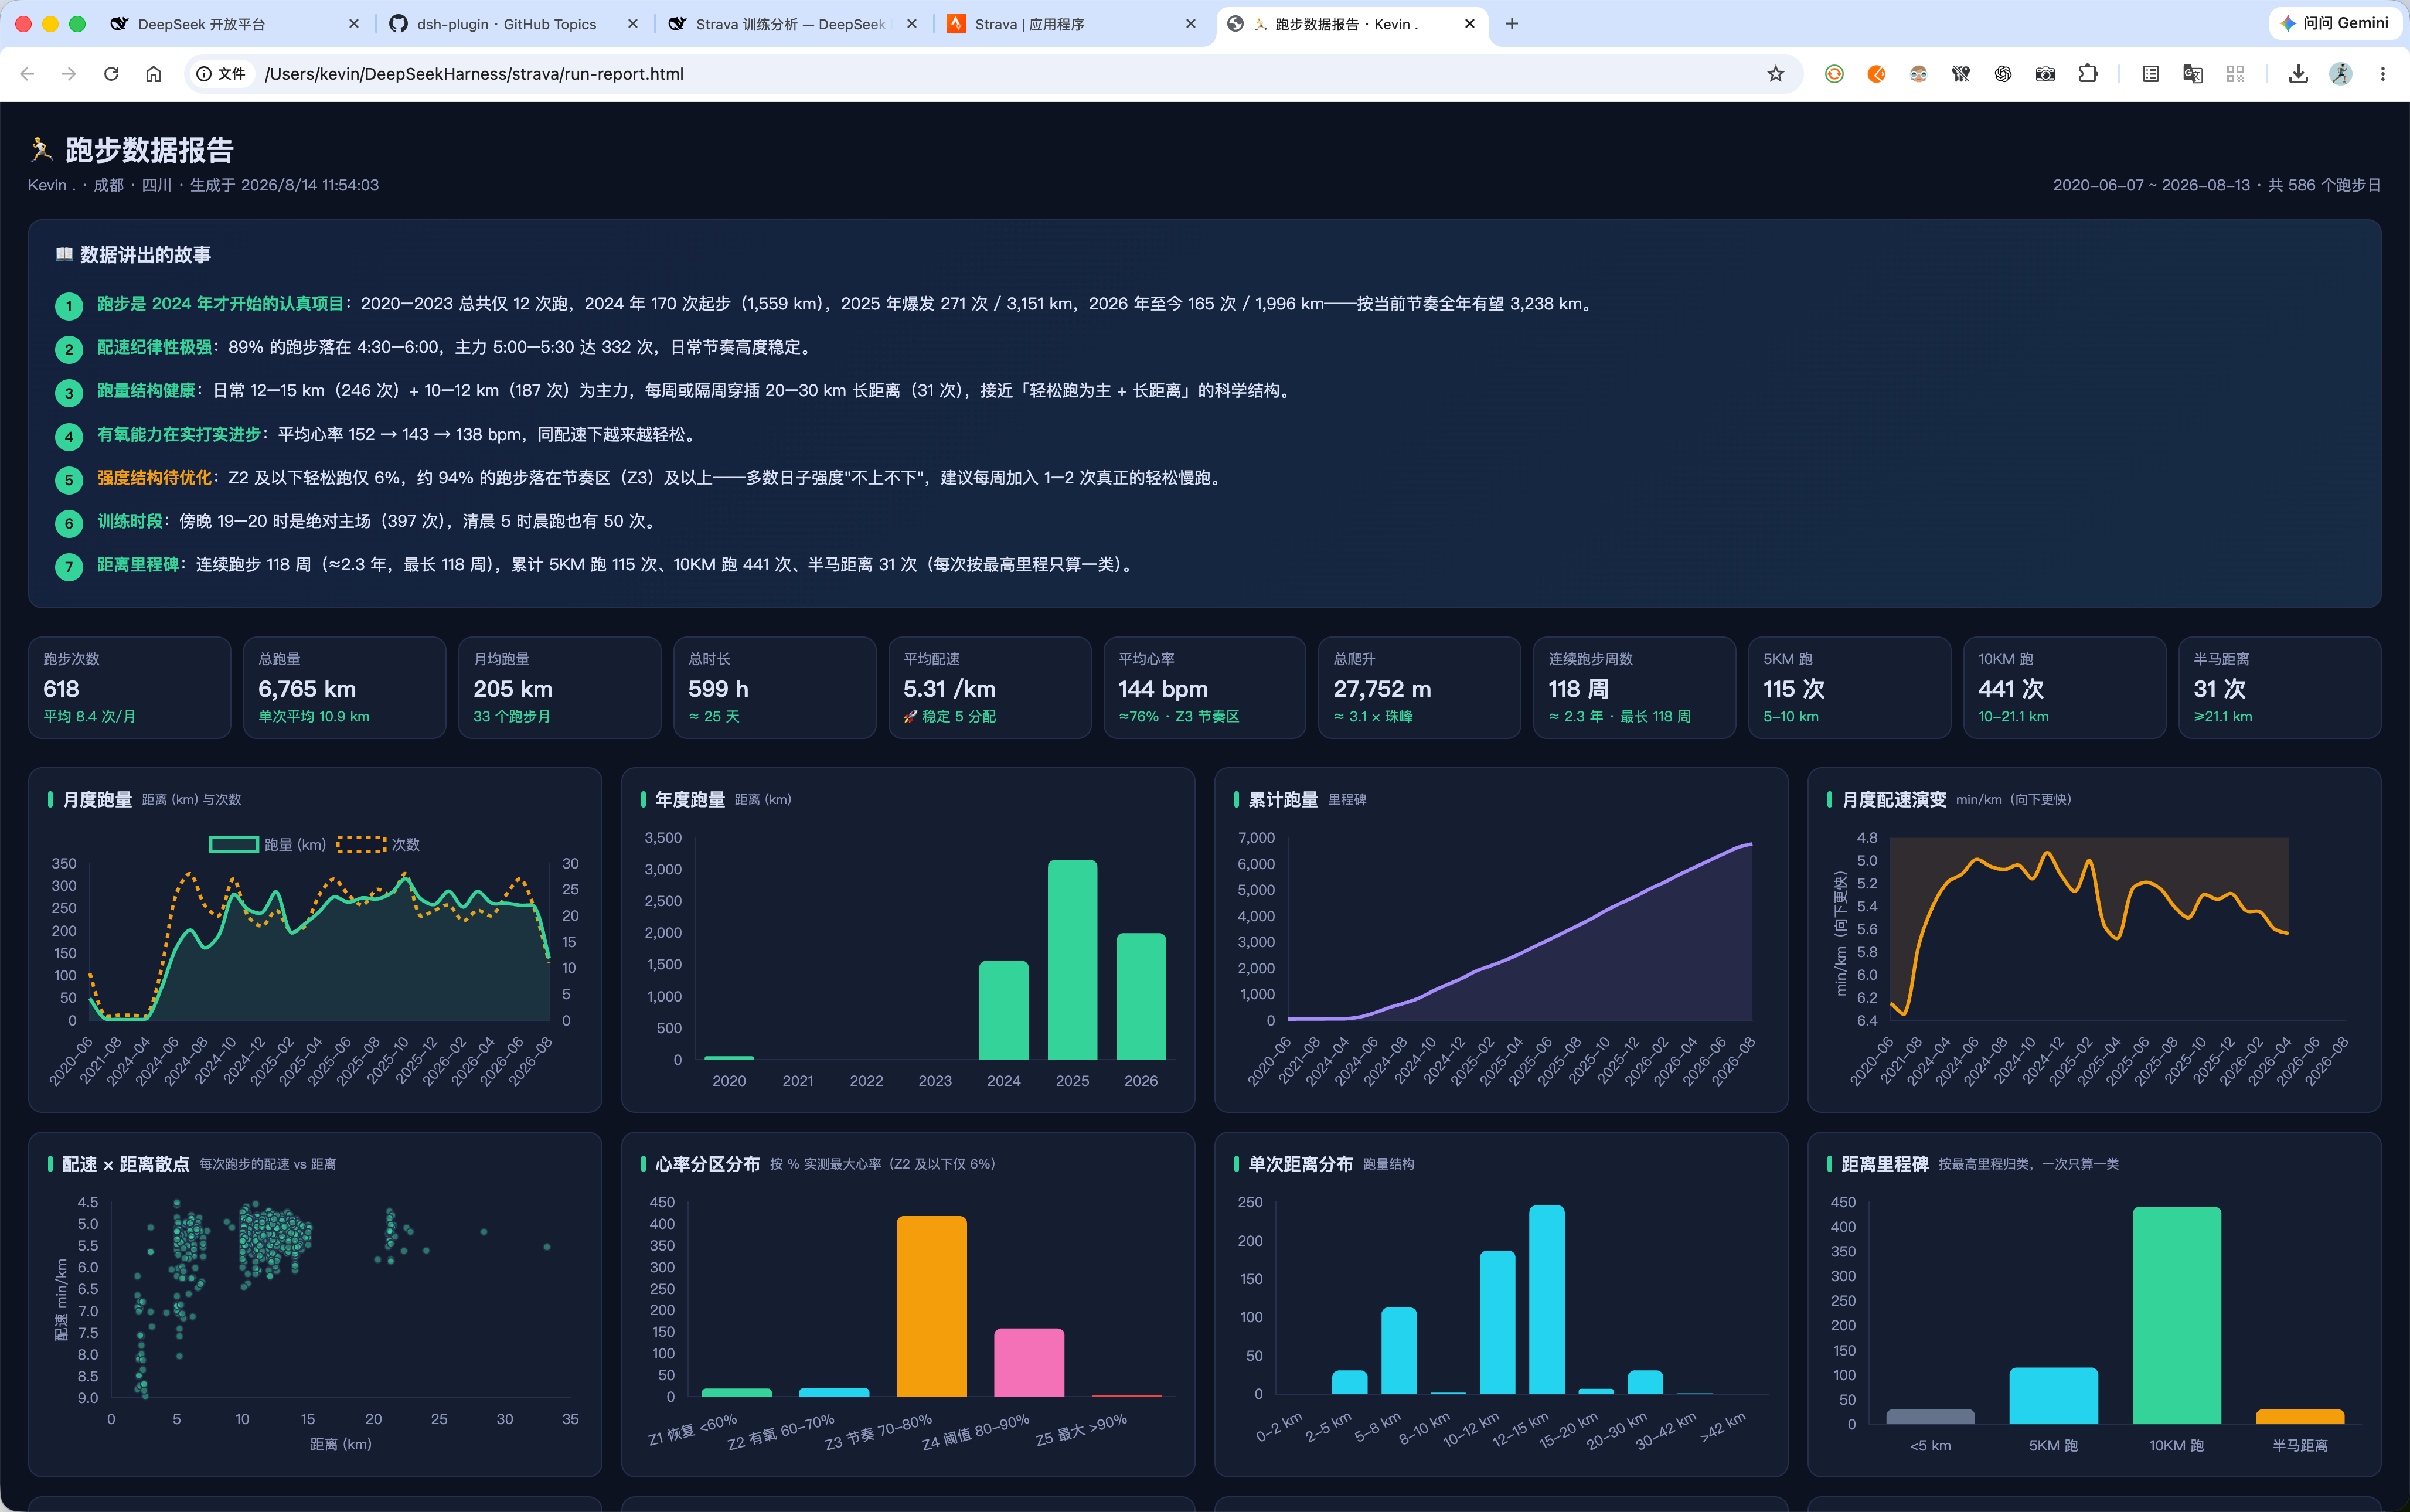Switch to the Strava 训练分析 — DeepSeek tab
Screen dimensions: 2410x1512
[x=793, y=24]
